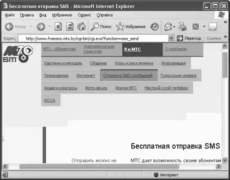Click the vertical scrollbar down arrow
The height and width of the screenshot is (180, 230).
click(225, 160)
